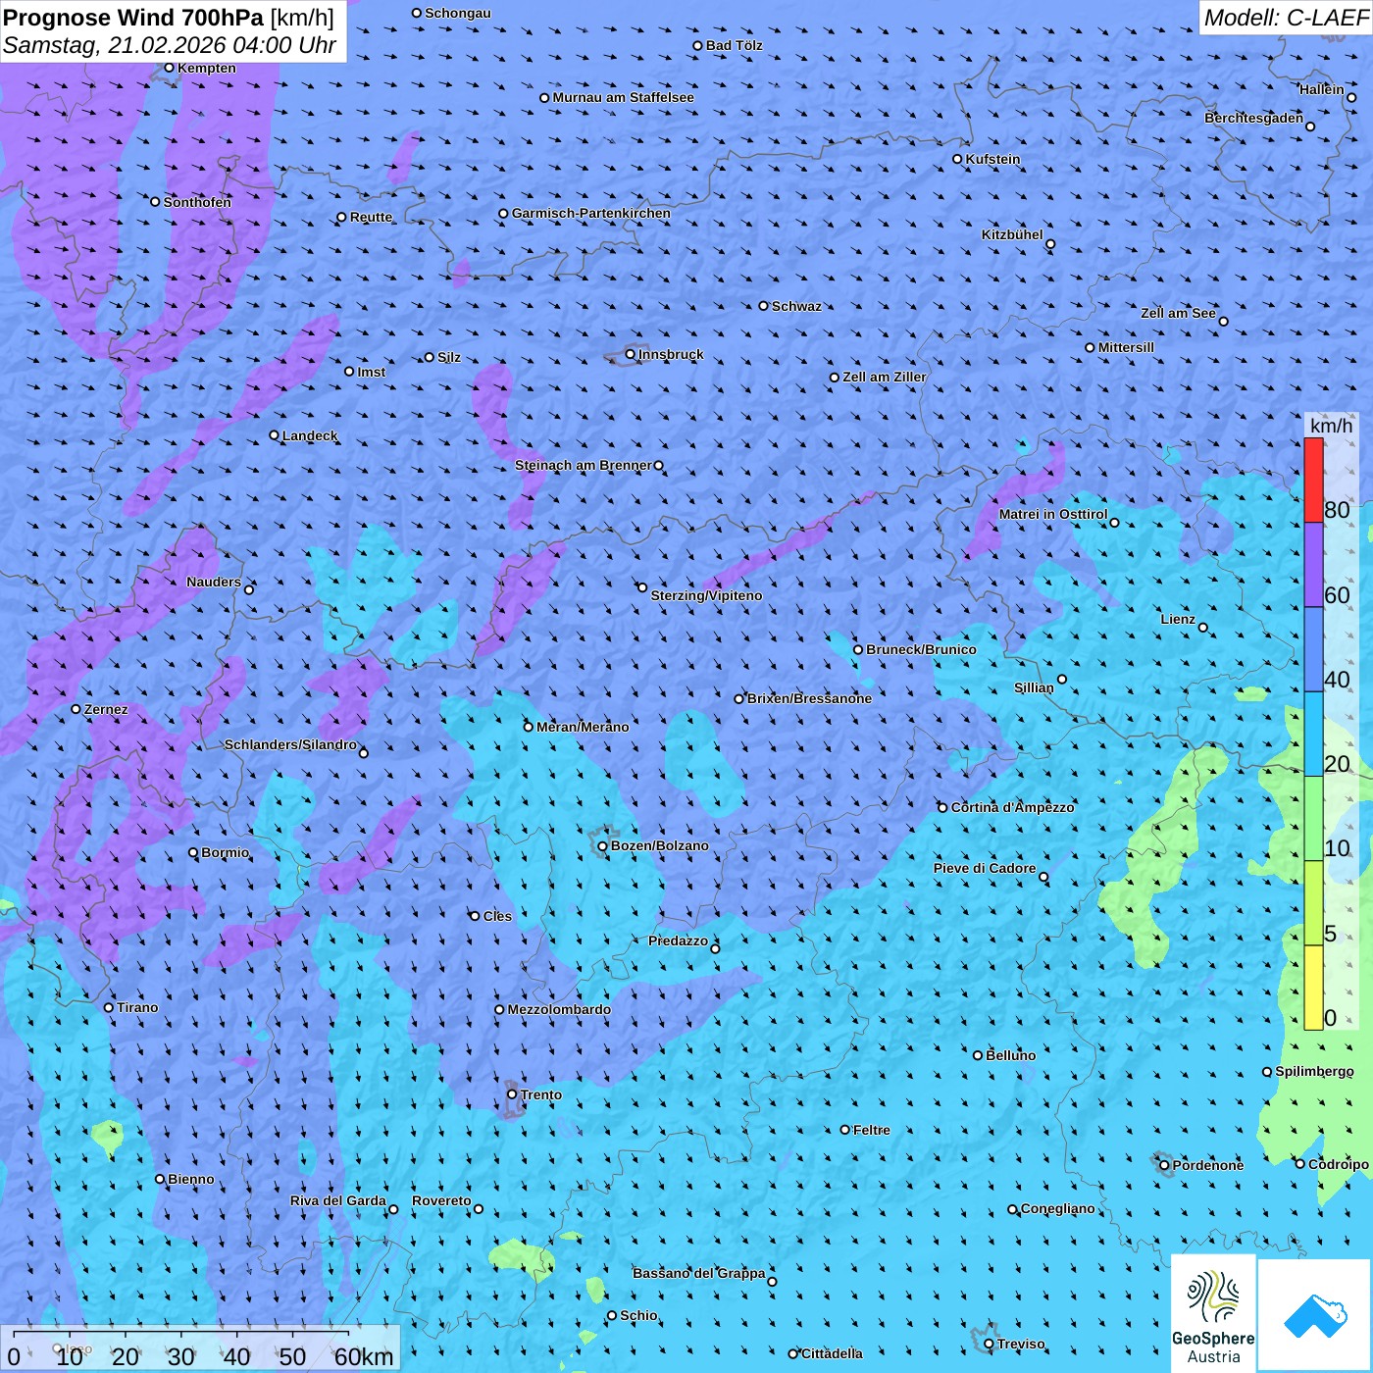Click the 'Sillian' label
This screenshot has width=1373, height=1373.
pyautogui.click(x=1035, y=687)
